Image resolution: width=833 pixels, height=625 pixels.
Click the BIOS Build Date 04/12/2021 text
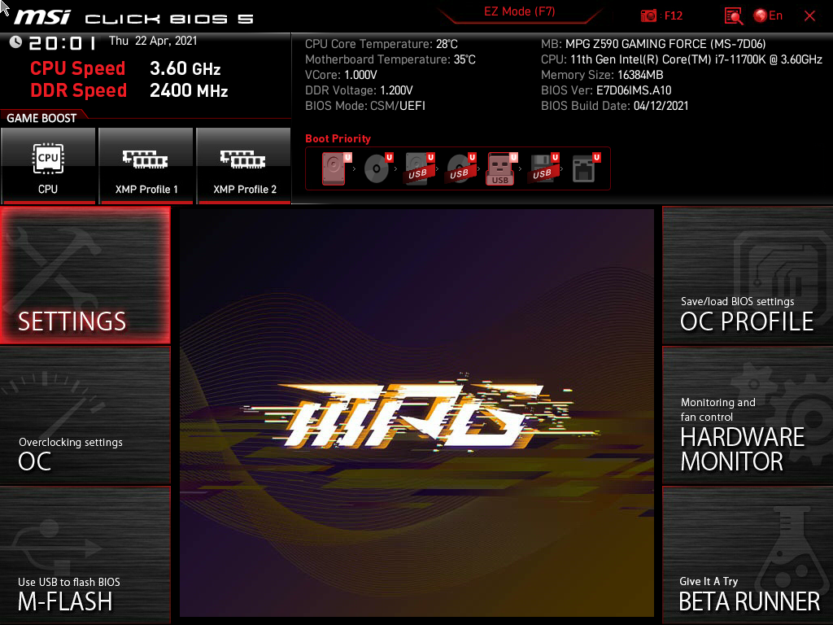615,106
